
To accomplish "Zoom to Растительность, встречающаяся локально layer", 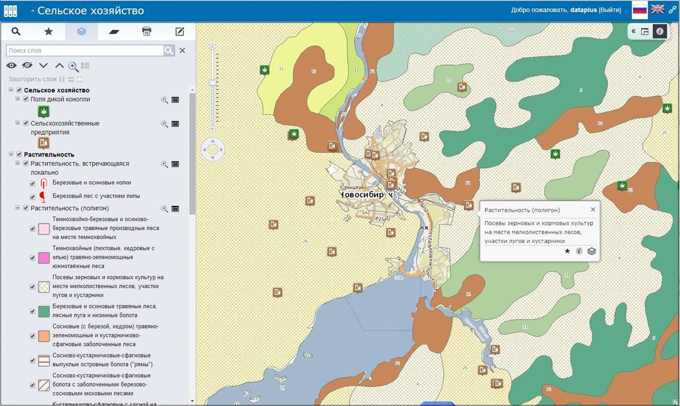I will pos(165,164).
